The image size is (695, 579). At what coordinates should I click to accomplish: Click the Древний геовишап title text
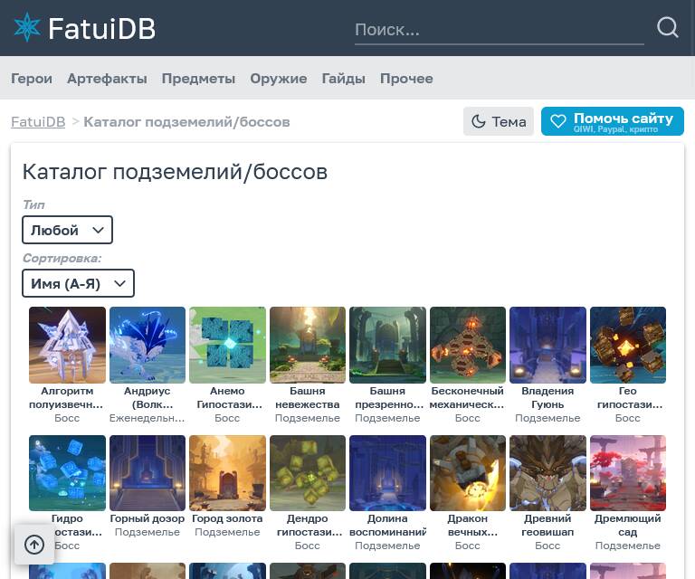tap(547, 526)
